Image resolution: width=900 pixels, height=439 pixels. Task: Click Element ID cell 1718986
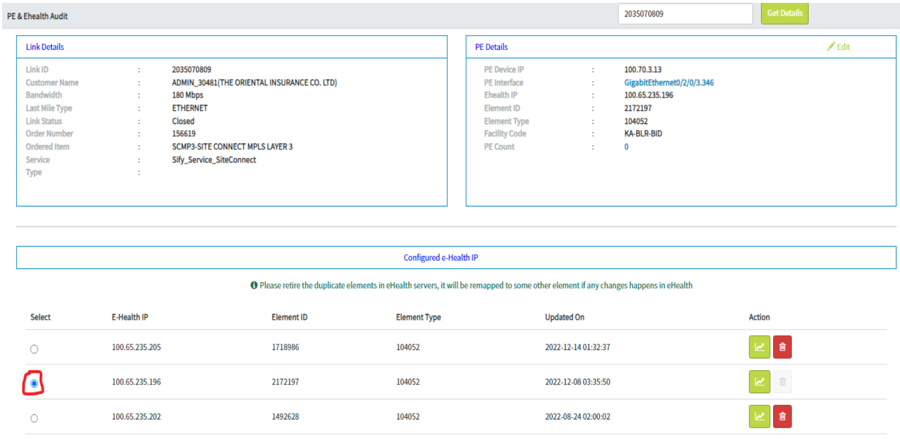click(285, 347)
